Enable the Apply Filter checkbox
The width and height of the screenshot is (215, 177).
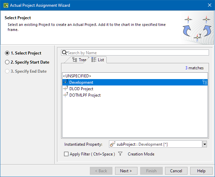pos(66,154)
